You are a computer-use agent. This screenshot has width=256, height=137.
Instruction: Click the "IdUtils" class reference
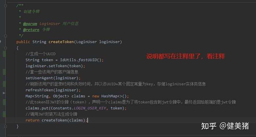tap(68, 60)
